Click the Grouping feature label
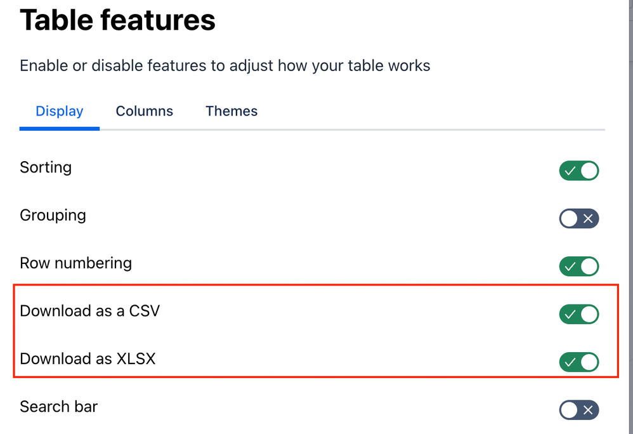 (x=53, y=215)
